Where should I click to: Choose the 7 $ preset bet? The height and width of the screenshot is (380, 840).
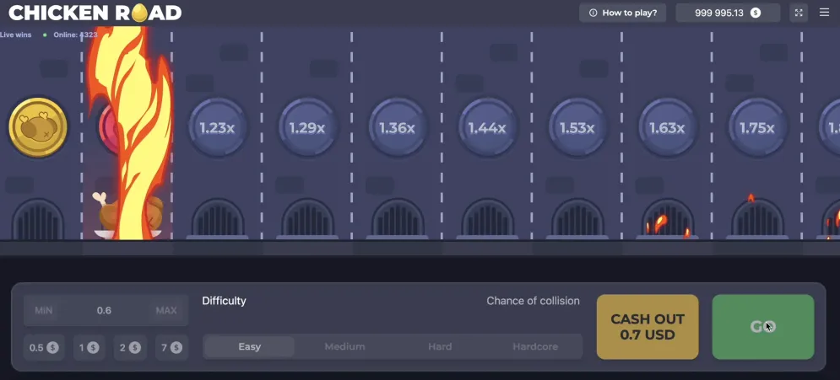click(171, 348)
